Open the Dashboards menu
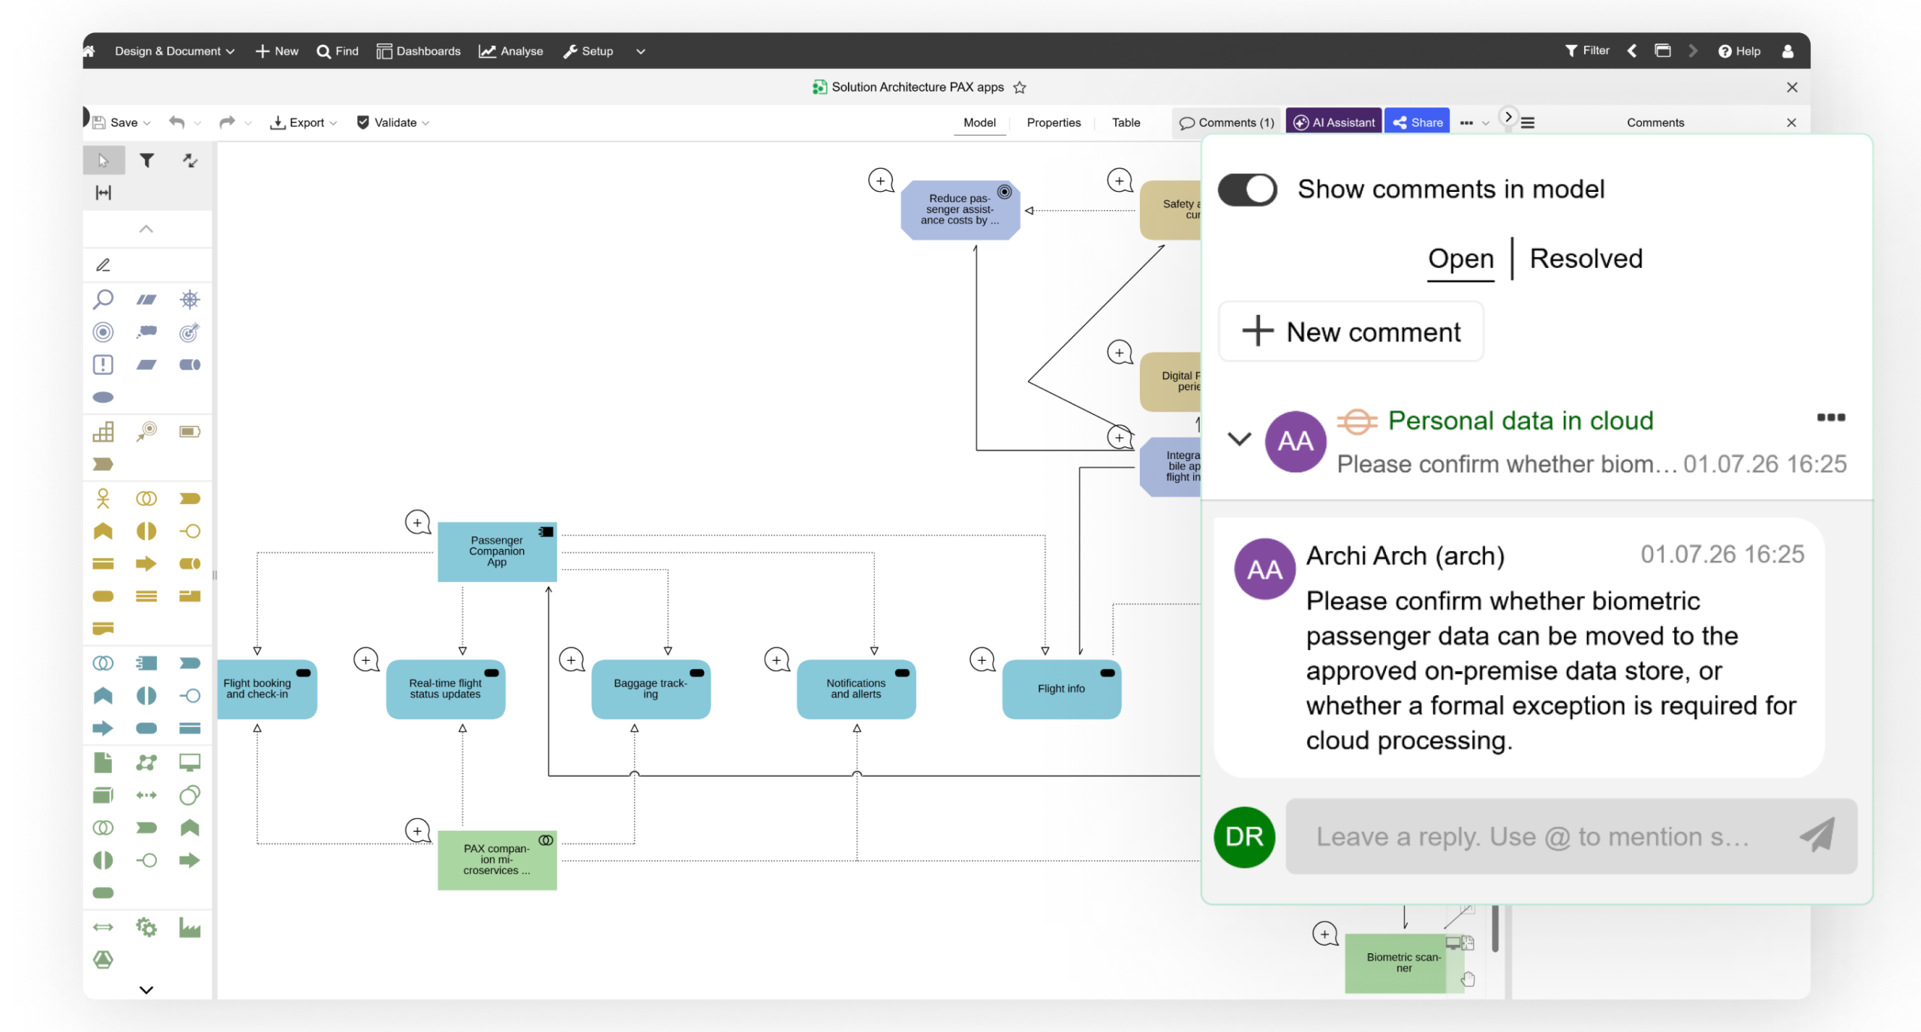1921x1032 pixels. (419, 51)
